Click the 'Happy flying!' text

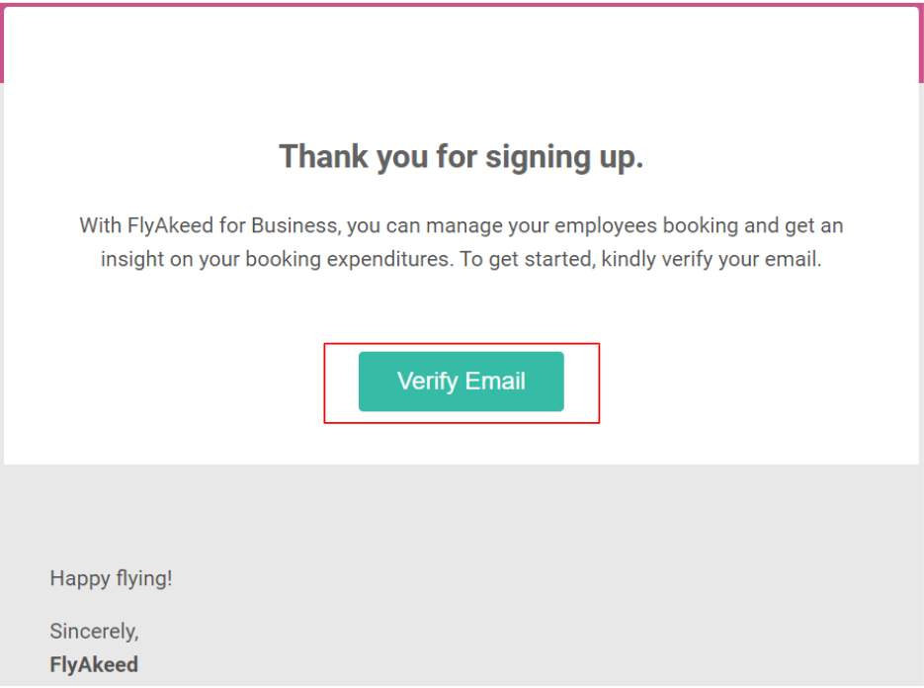click(111, 578)
